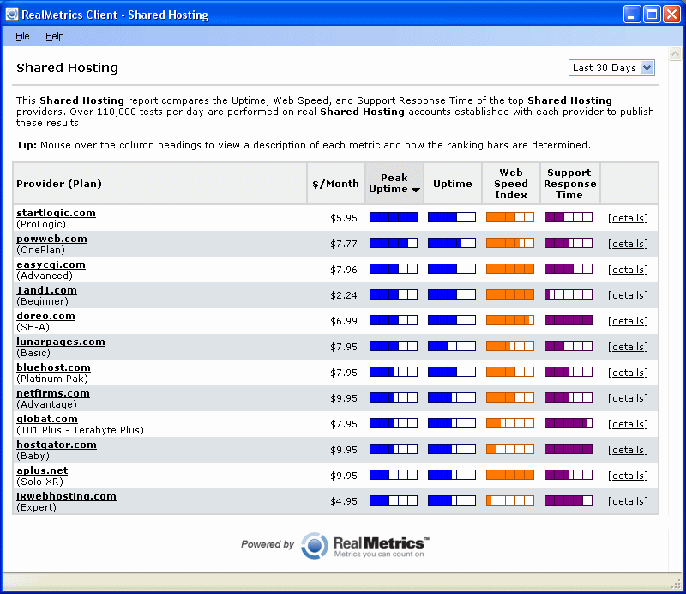Screen dimensions: 686x594
Task: Click doreo.com Support Response Time purple bar
Action: point(569,320)
